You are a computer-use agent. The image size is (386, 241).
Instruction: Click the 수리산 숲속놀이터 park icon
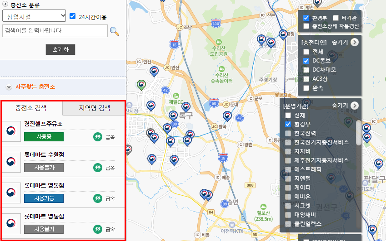point(221,69)
